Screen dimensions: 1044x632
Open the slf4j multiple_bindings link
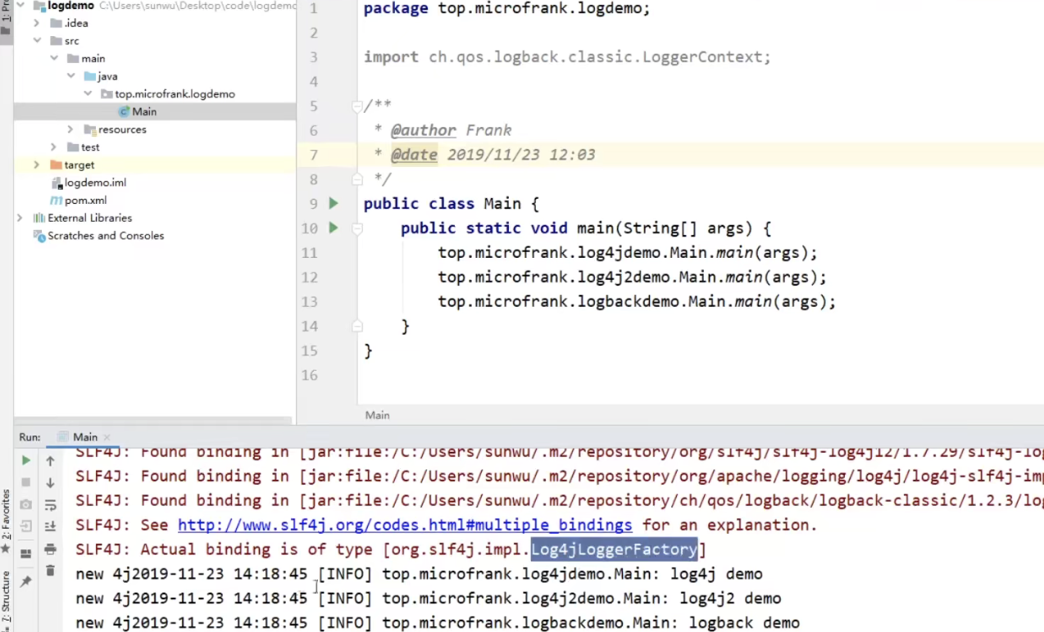click(x=405, y=525)
